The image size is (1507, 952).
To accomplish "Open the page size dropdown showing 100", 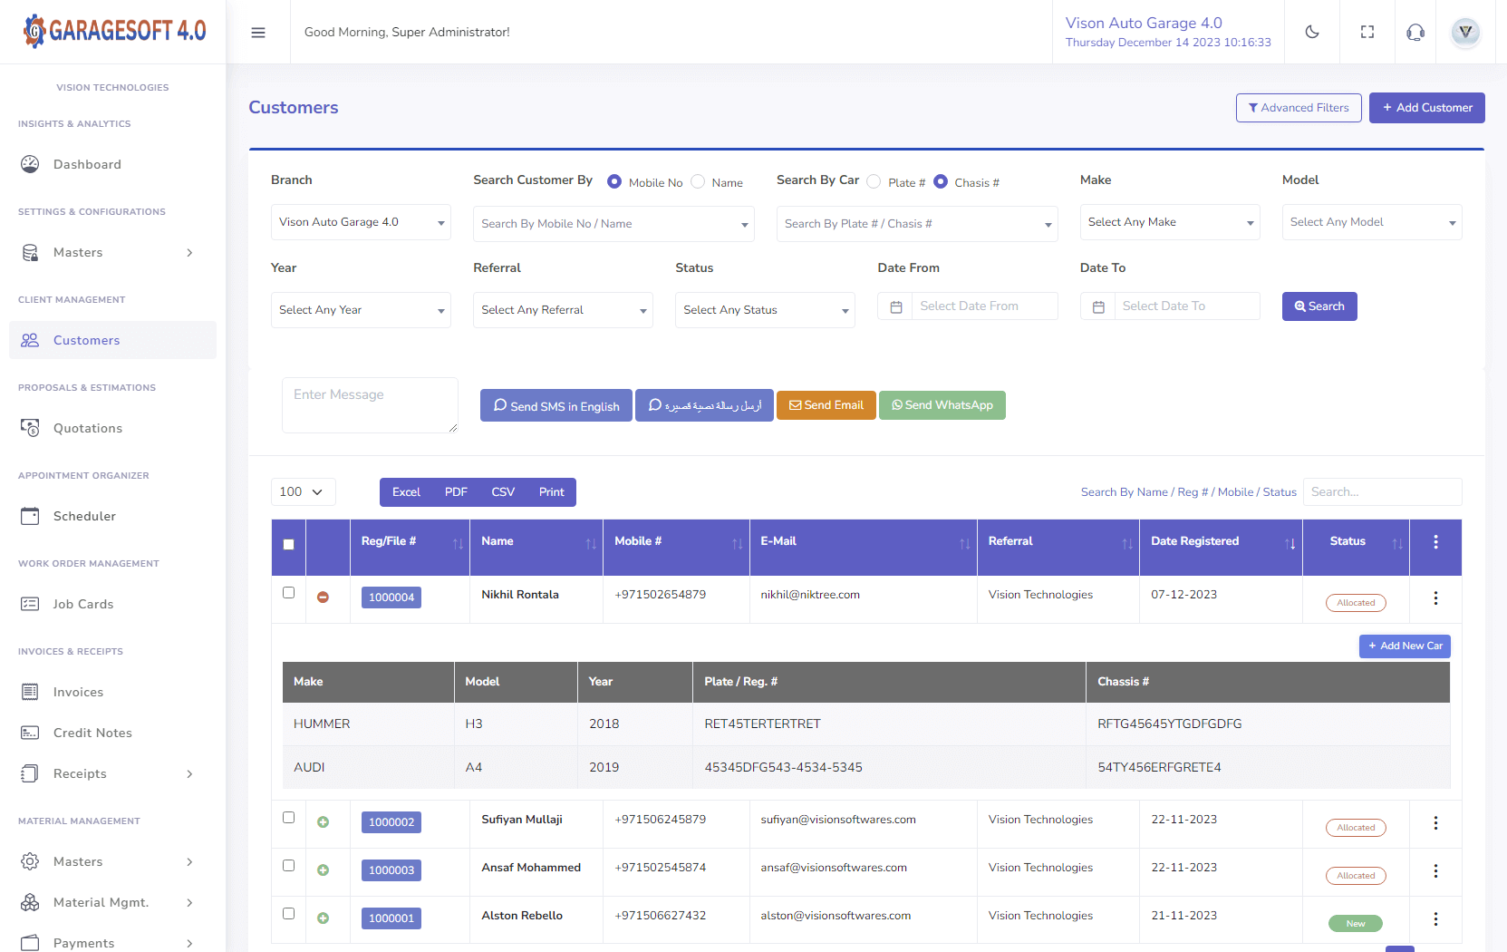I will click(303, 491).
